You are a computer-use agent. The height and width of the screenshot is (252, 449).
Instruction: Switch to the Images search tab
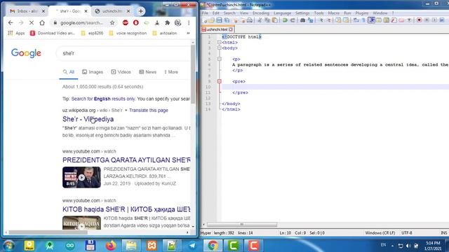(93, 72)
